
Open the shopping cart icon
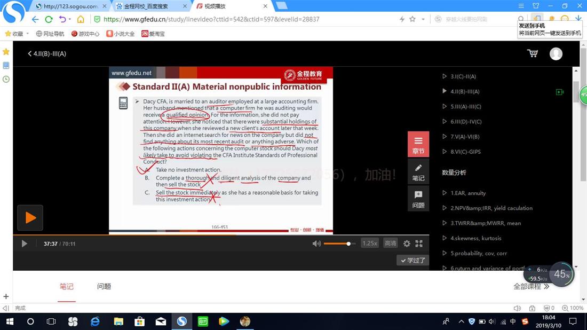(x=533, y=53)
